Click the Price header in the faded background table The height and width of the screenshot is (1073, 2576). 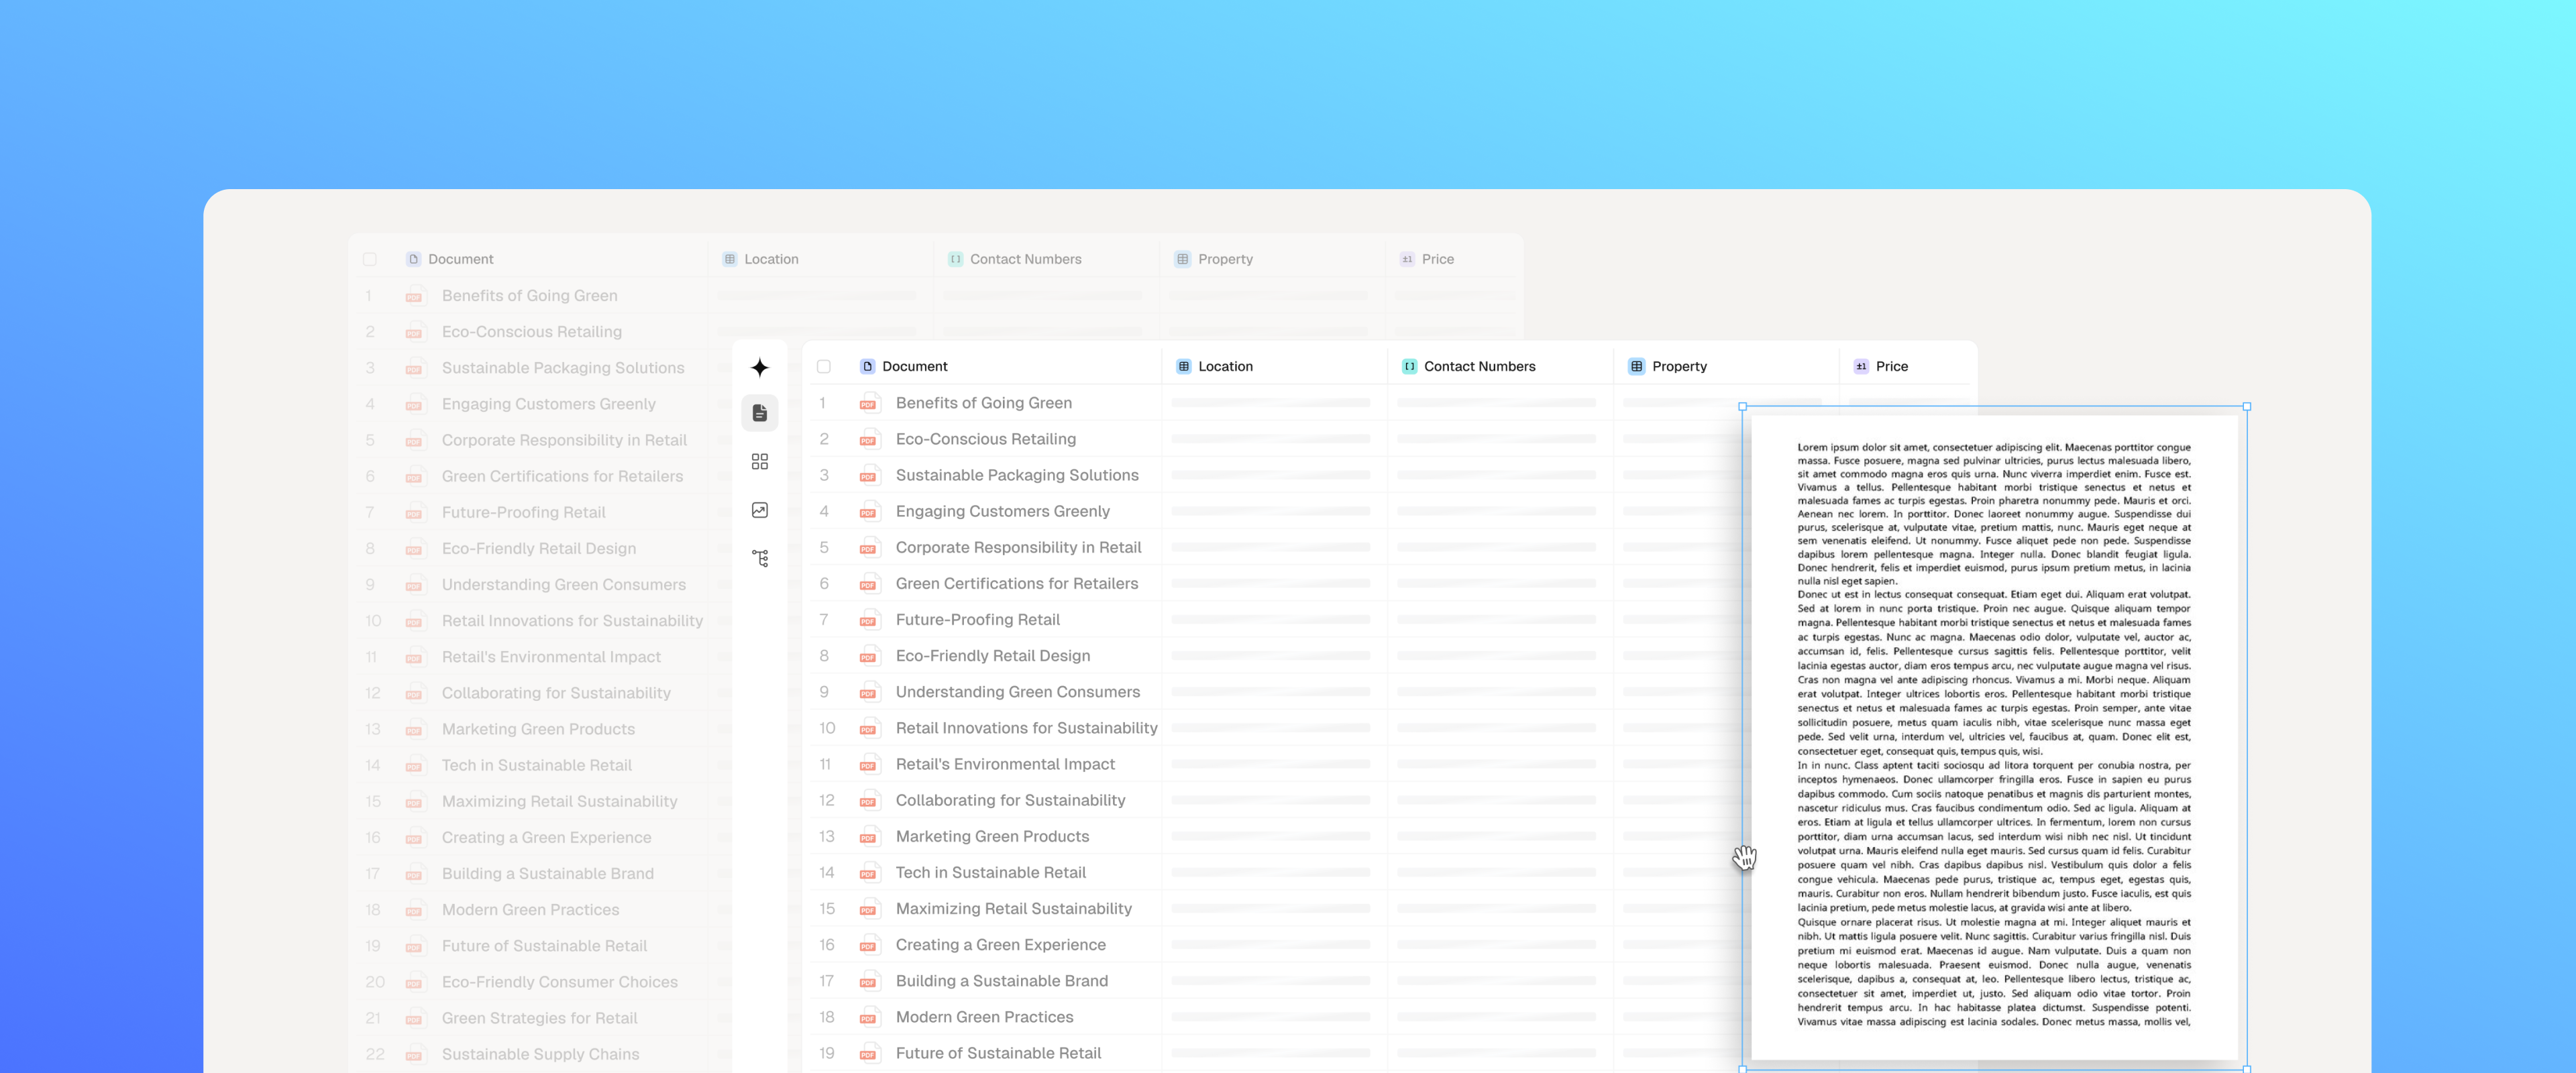(x=1438, y=259)
